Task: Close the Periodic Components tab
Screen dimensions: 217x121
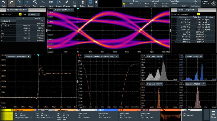Action: pos(196,10)
